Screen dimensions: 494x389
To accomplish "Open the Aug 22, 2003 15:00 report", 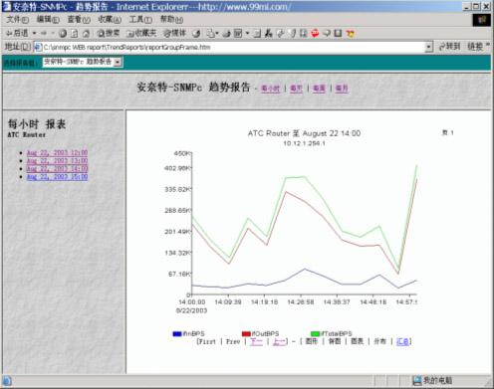I will click(57, 177).
